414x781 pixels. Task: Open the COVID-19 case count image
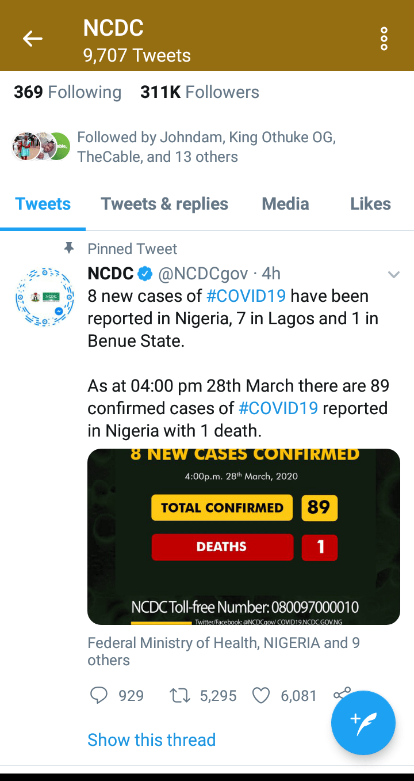[x=243, y=536]
